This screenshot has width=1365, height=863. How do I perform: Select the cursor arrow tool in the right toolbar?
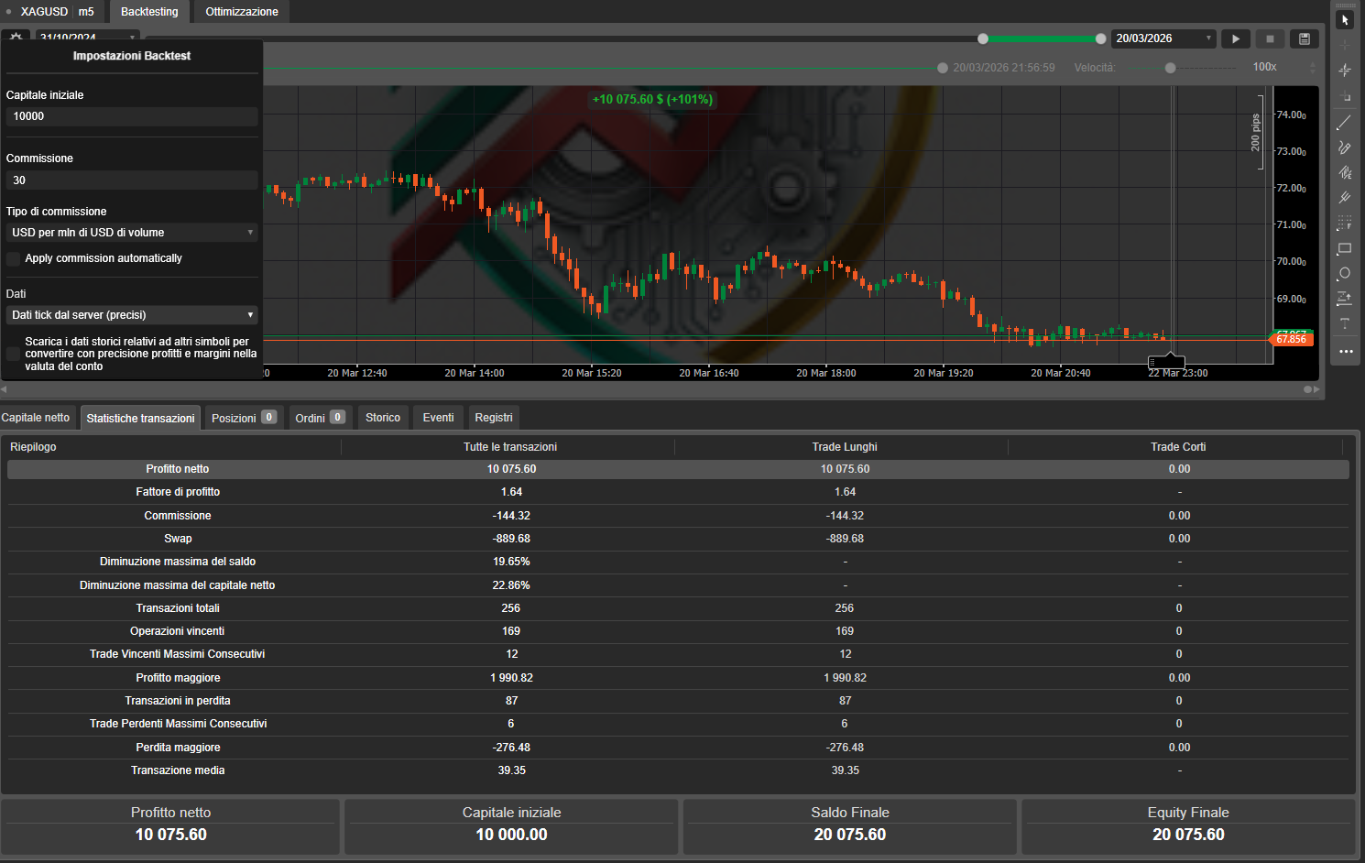(x=1345, y=18)
